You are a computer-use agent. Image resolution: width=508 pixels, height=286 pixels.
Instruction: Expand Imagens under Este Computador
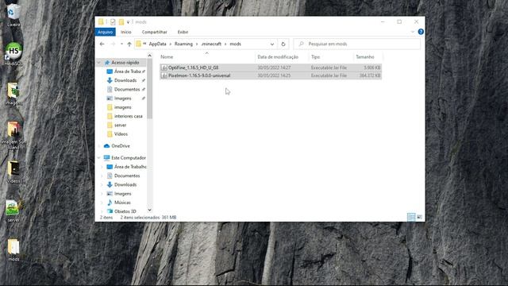[x=102, y=194]
